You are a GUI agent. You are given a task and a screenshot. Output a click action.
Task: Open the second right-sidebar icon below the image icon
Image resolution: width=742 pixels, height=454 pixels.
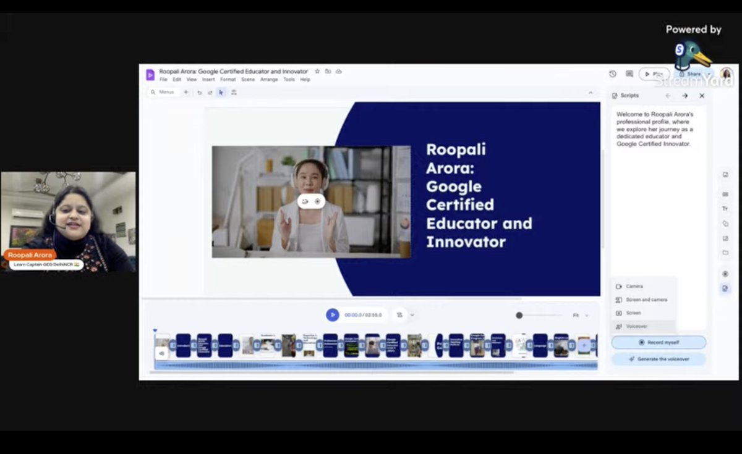(725, 194)
